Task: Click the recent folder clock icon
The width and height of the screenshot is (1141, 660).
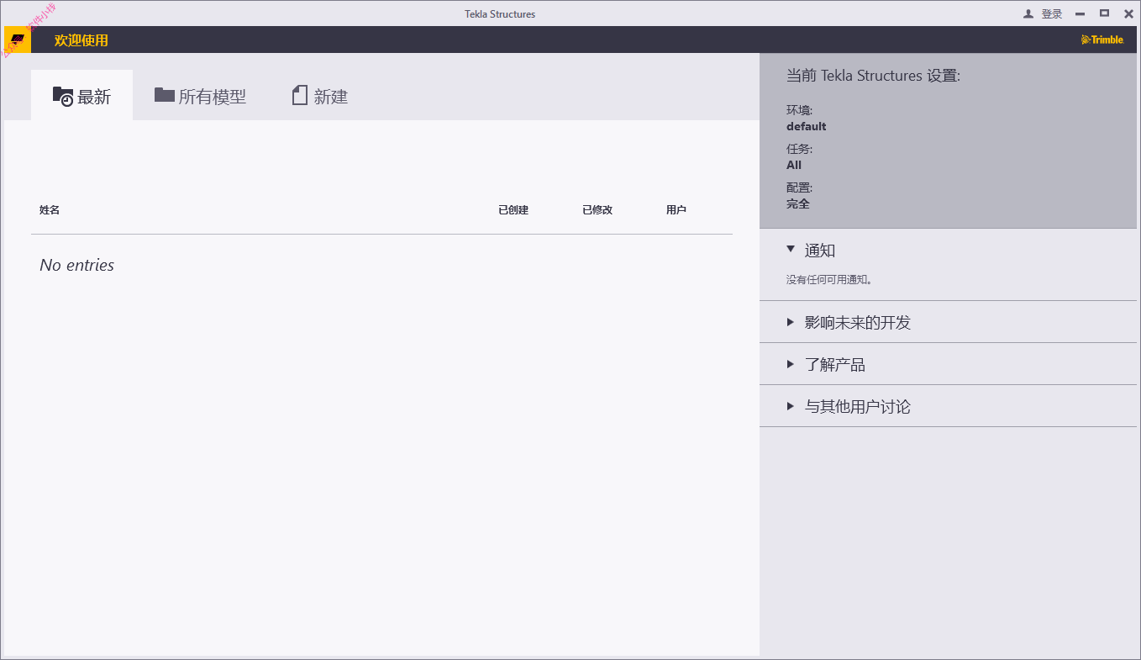Action: pyautogui.click(x=63, y=96)
